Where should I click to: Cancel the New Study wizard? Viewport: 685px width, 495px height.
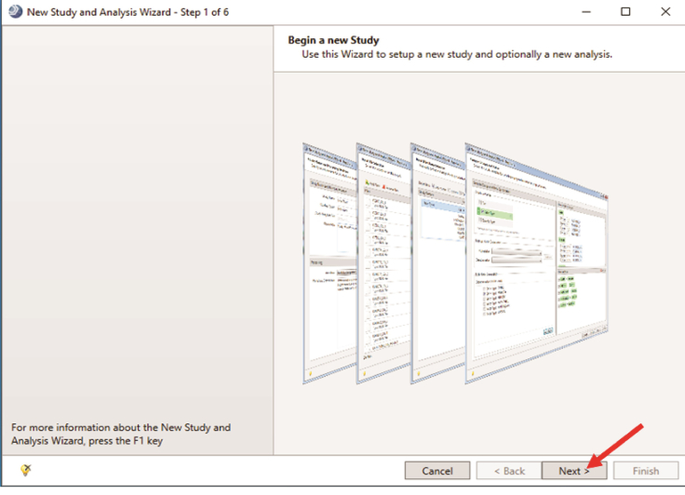[x=437, y=471]
